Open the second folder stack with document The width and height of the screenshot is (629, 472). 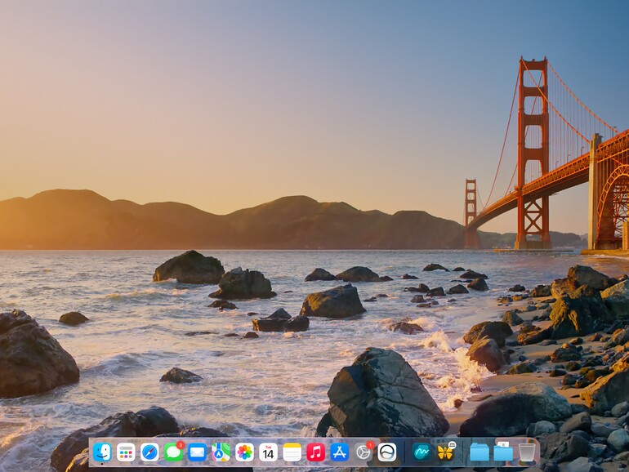pos(503,452)
